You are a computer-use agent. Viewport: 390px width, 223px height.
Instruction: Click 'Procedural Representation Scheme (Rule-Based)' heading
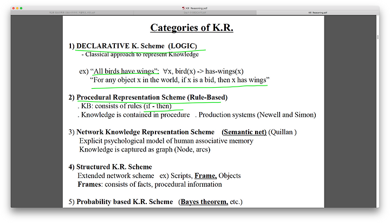point(152,97)
